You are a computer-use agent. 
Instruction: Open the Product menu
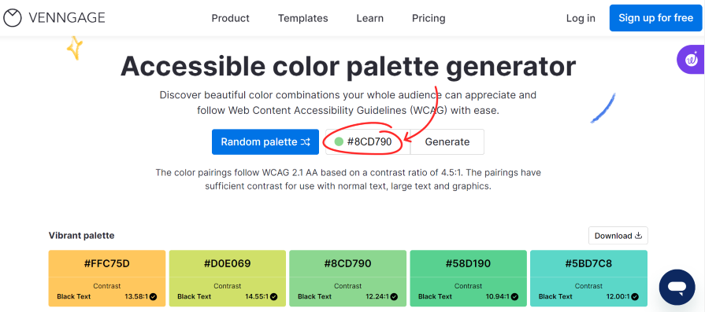point(231,18)
